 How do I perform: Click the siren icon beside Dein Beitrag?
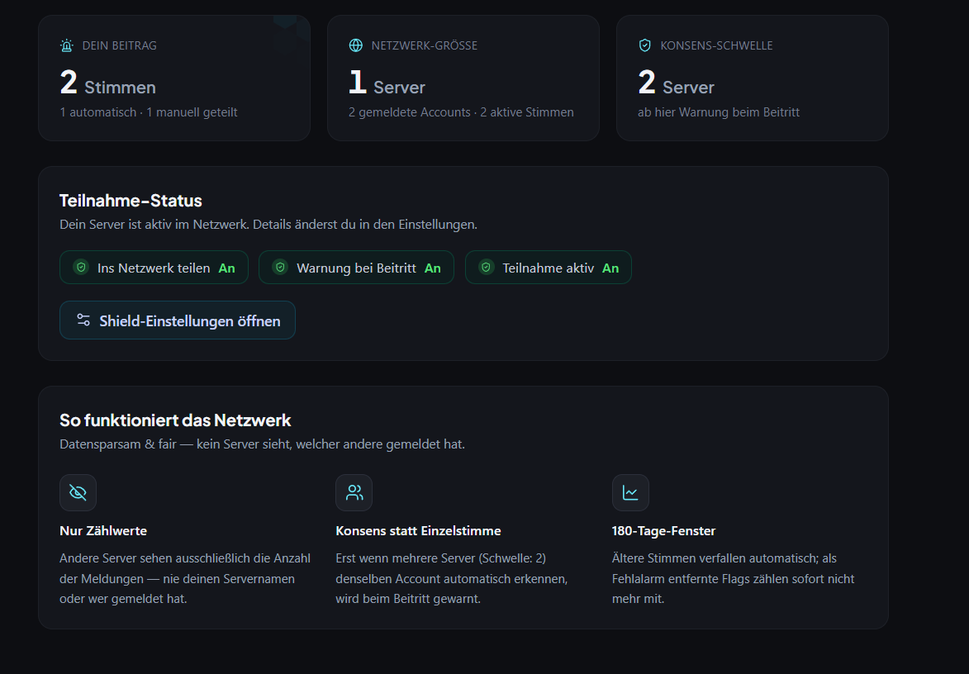click(x=67, y=45)
